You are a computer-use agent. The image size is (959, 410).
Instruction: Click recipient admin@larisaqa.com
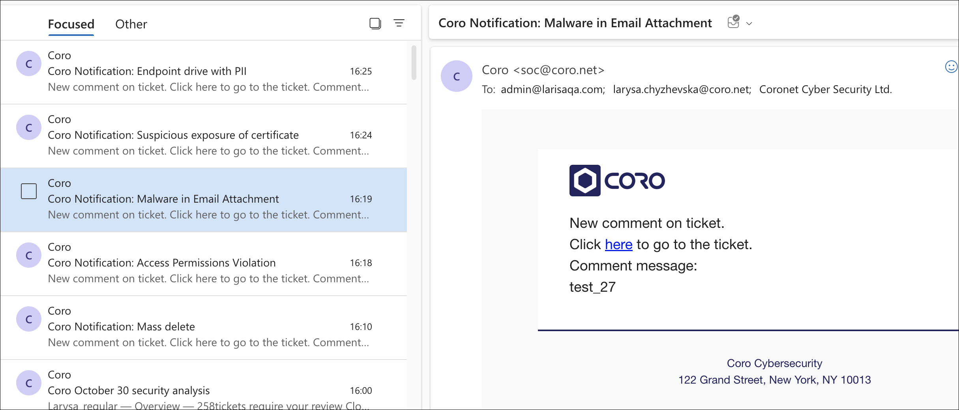point(553,89)
